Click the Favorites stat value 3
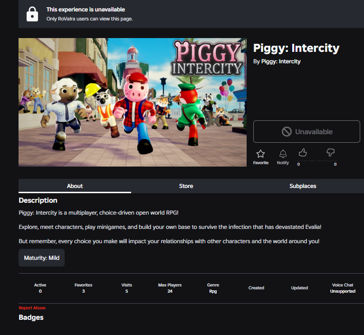The height and width of the screenshot is (335, 364). coord(83,291)
